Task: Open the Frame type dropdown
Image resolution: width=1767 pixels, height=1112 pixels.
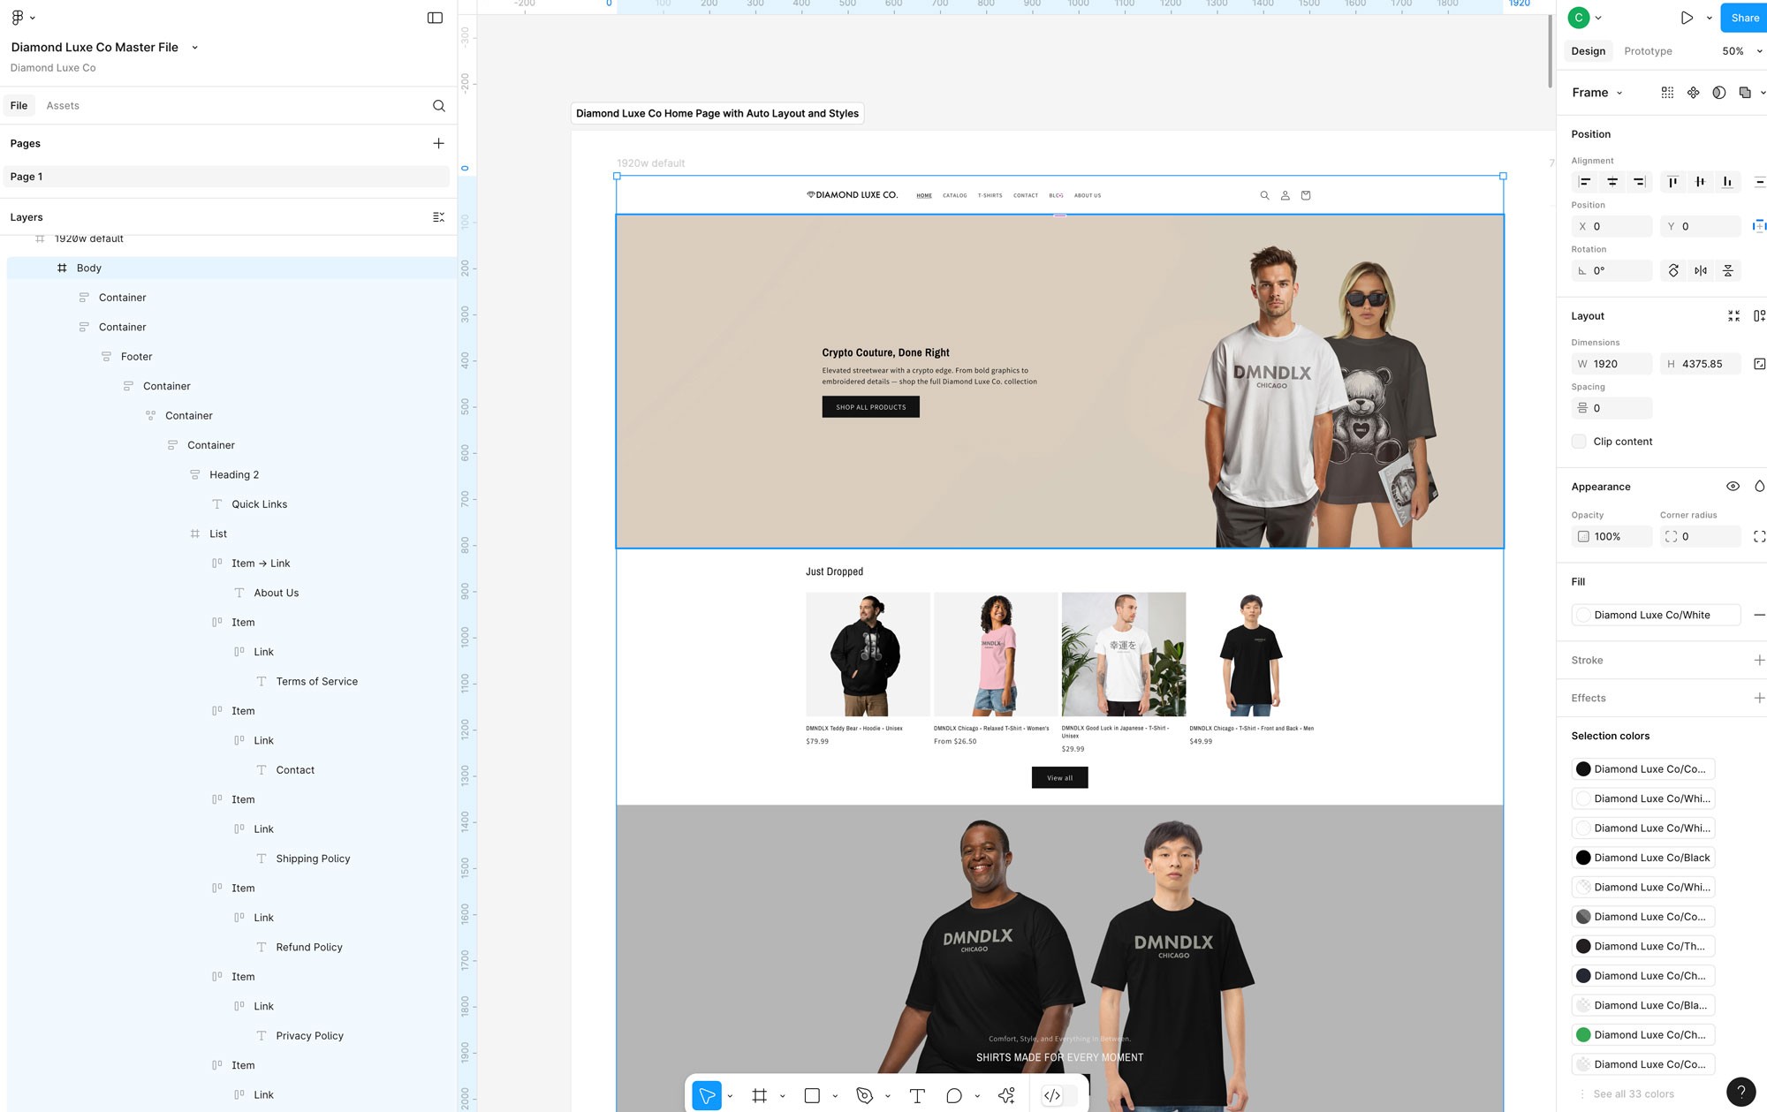Action: 1597,93
